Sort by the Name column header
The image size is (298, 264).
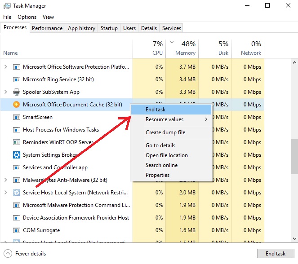67,49
